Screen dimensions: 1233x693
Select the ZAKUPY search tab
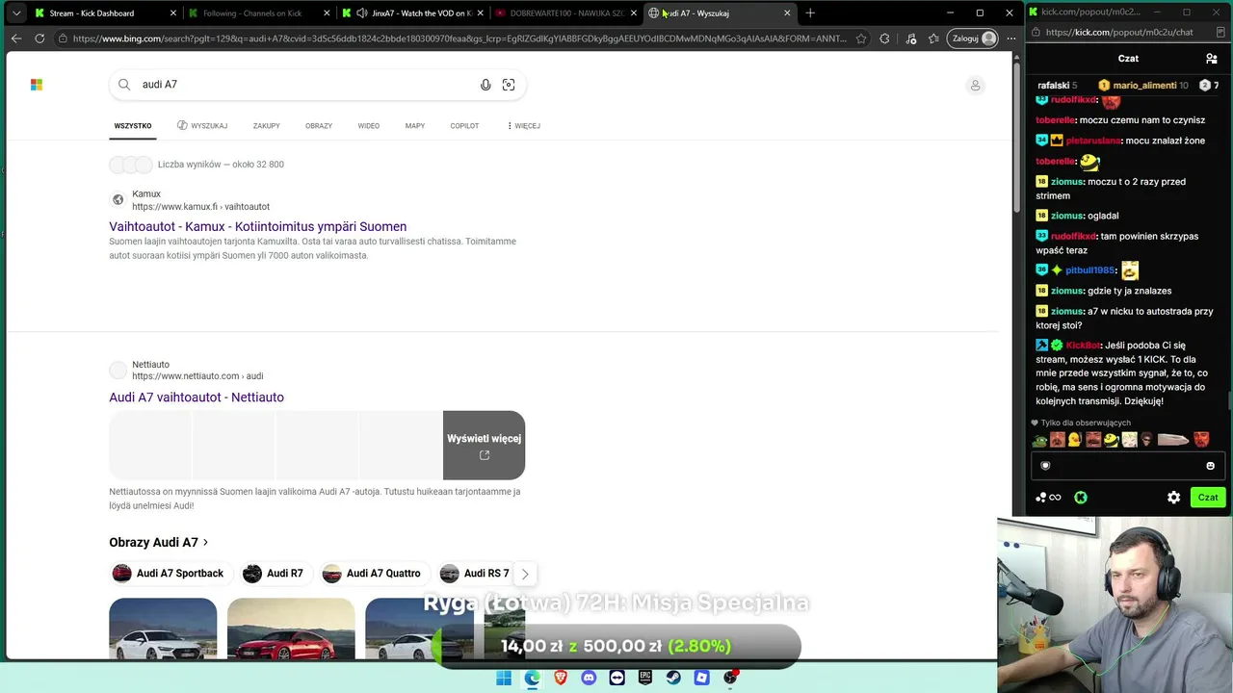(267, 126)
